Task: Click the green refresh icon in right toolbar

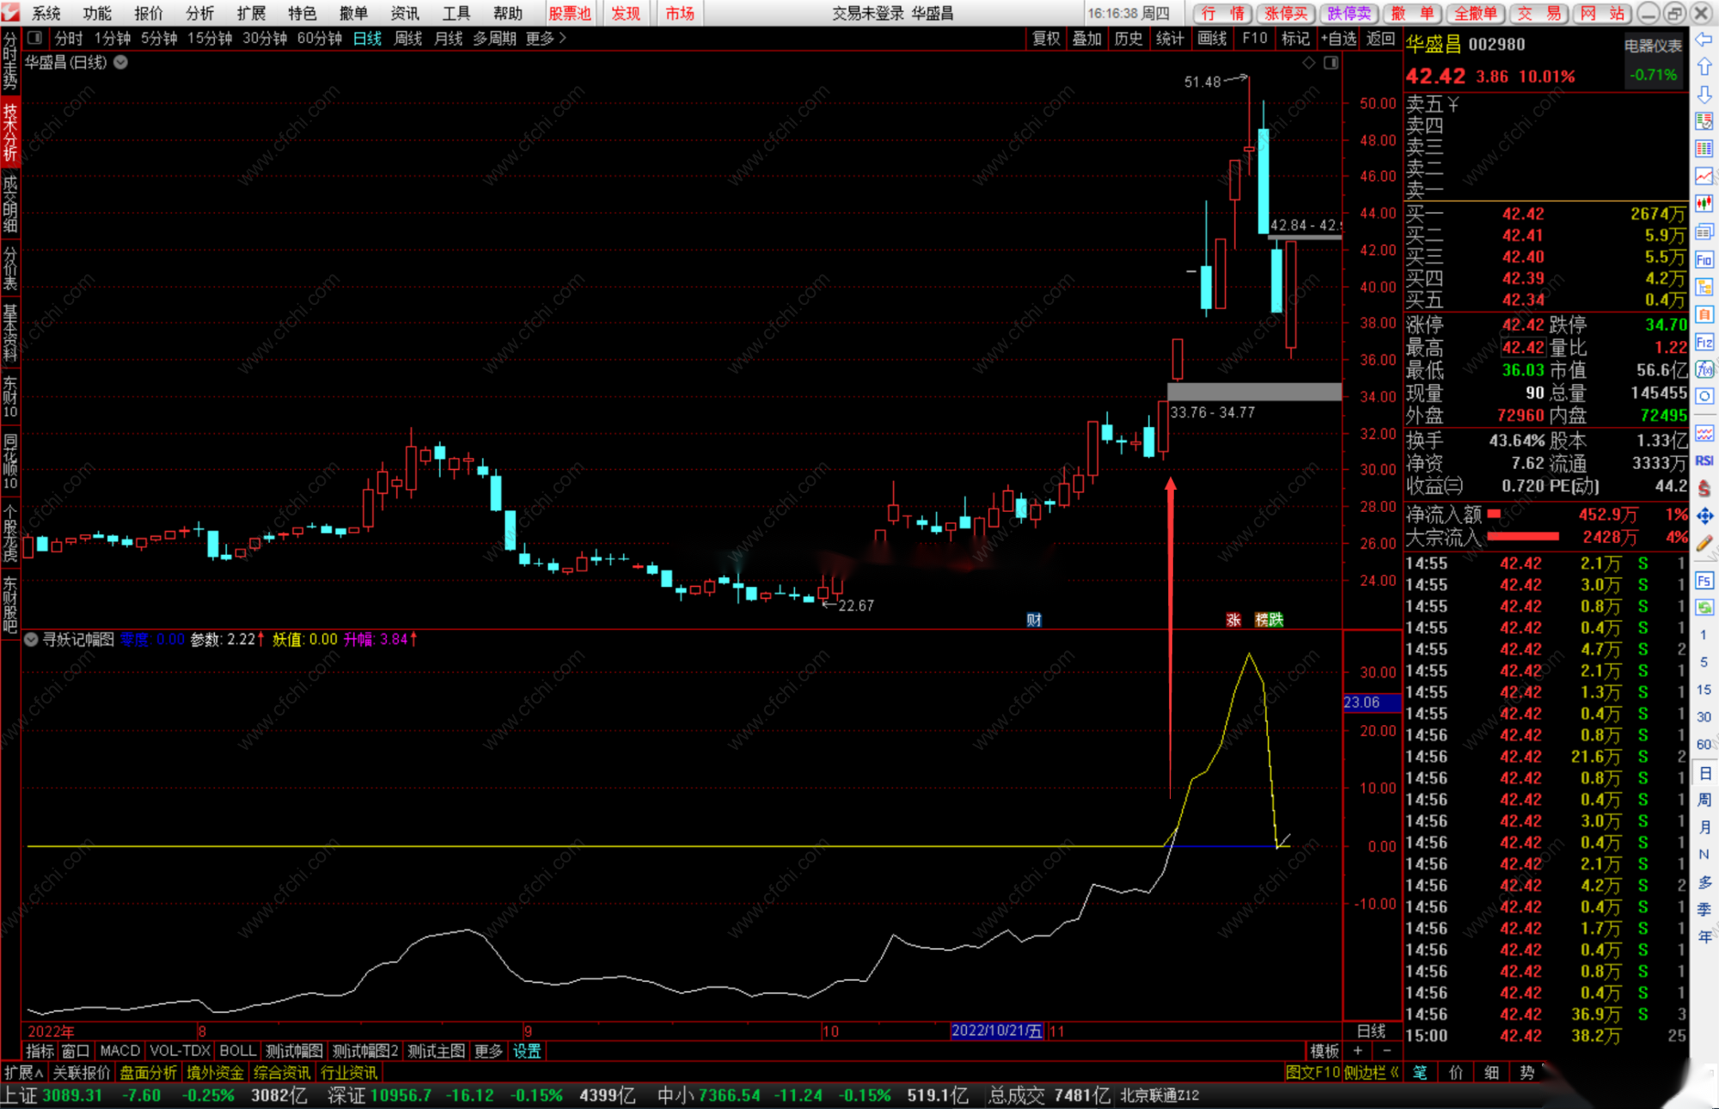Action: 1704,608
